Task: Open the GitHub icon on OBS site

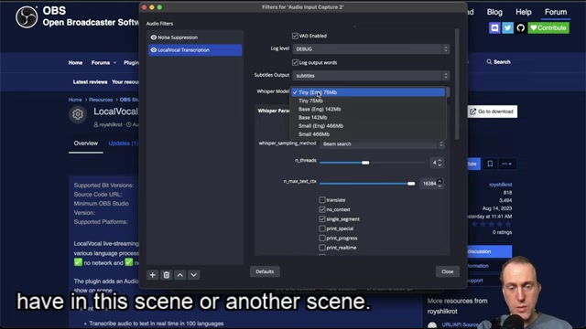Action: (x=521, y=28)
